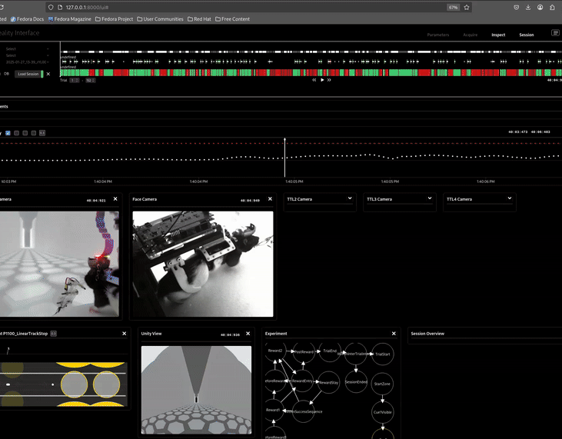Check the second checkbox above the graph

click(x=16, y=133)
